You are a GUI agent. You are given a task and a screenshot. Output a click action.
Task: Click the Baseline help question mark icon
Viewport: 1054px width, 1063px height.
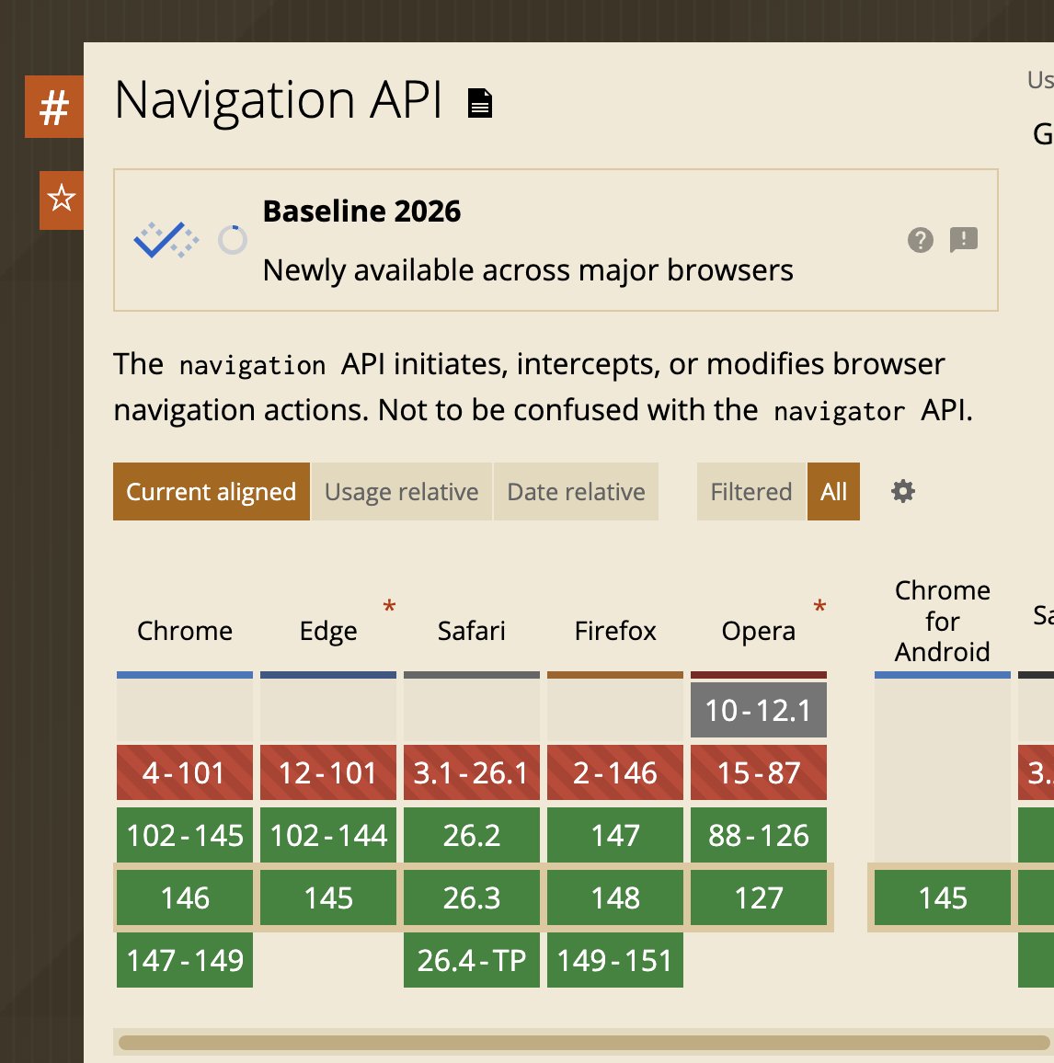(921, 240)
